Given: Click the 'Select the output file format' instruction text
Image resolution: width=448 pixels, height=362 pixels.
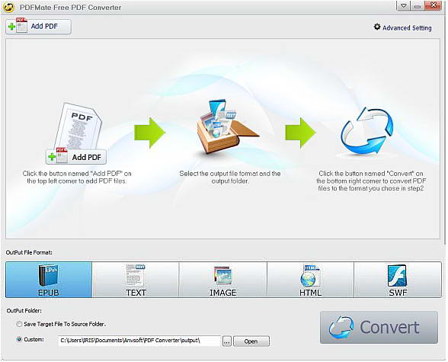Looking at the screenshot, I should [230, 177].
